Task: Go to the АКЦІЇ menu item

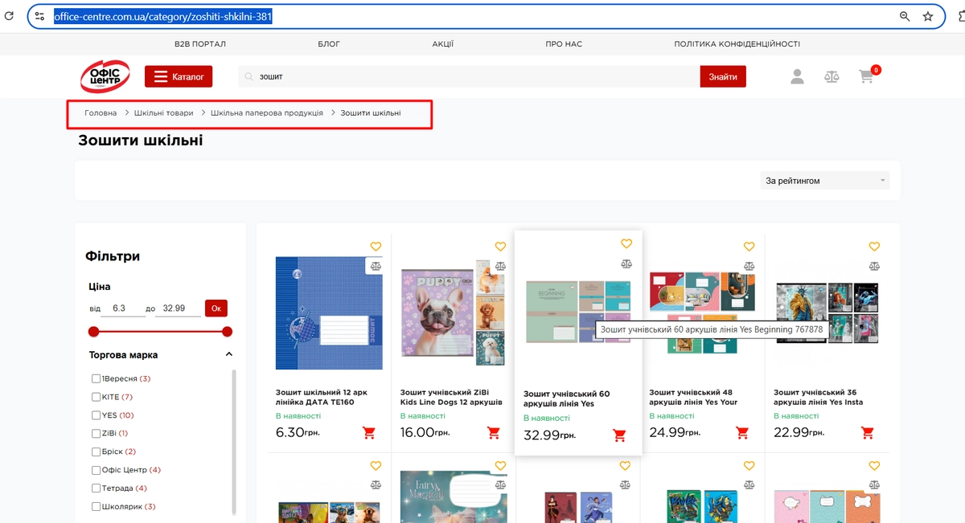Action: point(442,44)
